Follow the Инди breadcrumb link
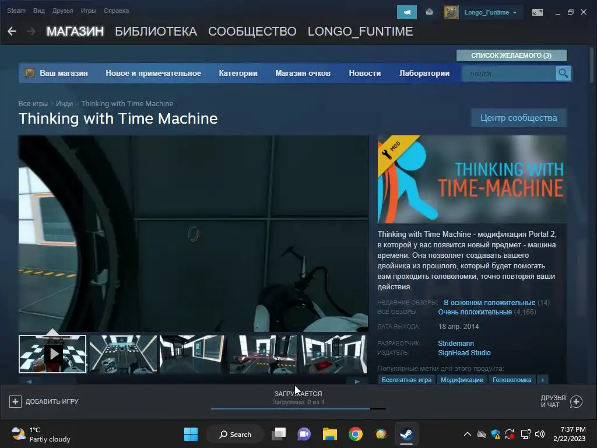597x448 pixels. tap(64, 104)
